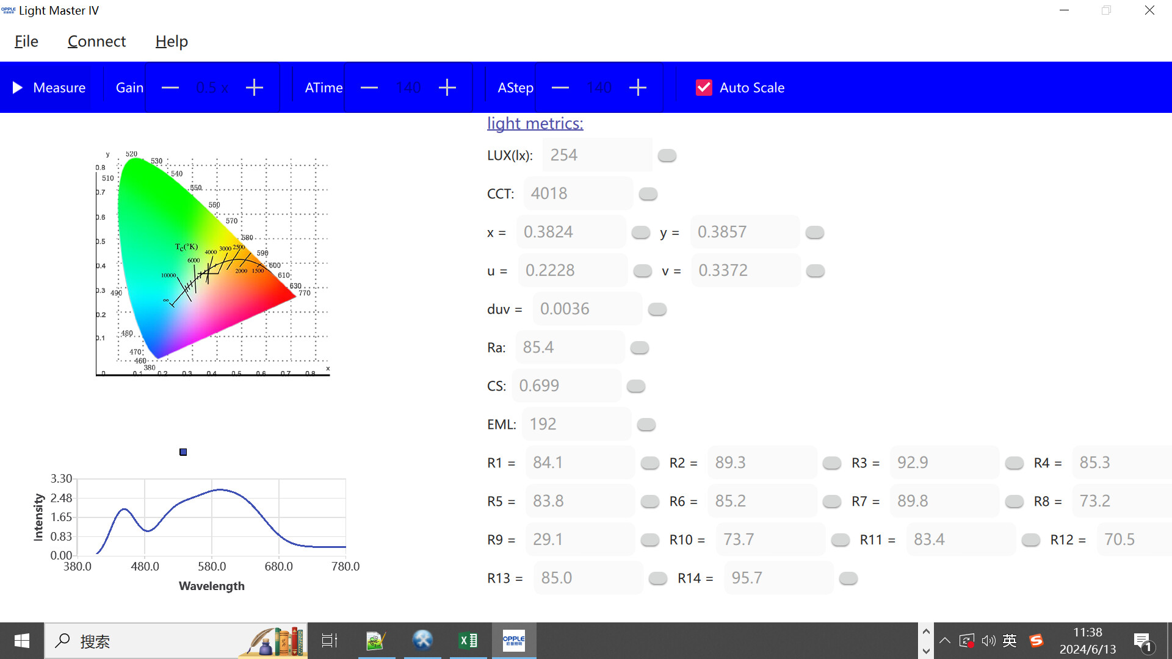Open the Connect menu
The width and height of the screenshot is (1172, 659).
pos(96,41)
